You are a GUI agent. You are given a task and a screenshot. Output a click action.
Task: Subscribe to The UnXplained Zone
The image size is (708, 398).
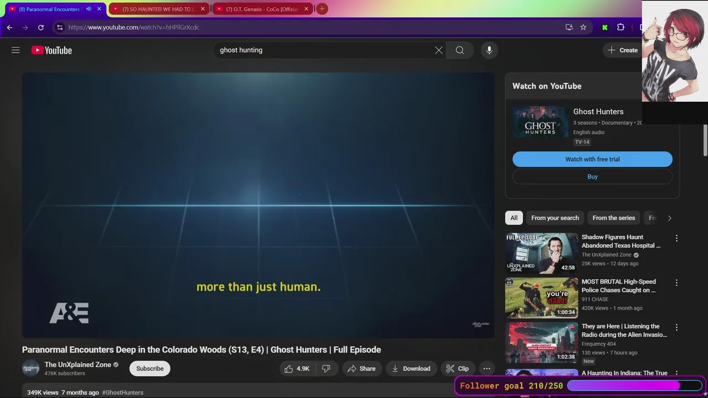150,369
